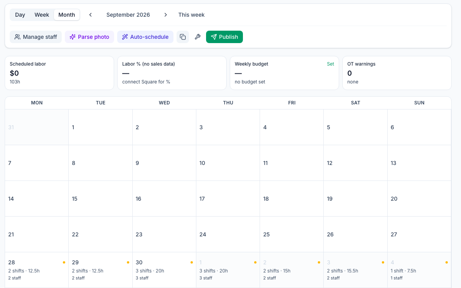Open day 30's "3 shifts · 20h" summary

[150, 271]
